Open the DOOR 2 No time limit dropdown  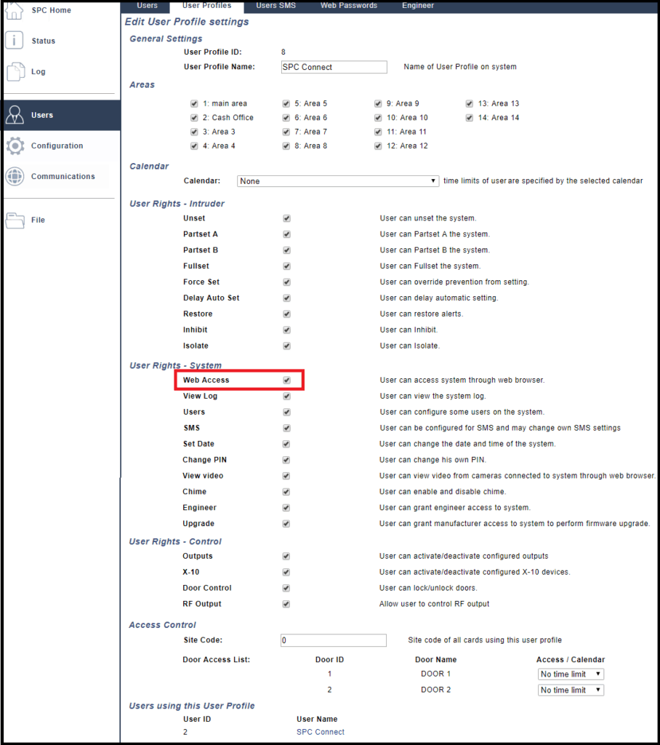pos(570,690)
